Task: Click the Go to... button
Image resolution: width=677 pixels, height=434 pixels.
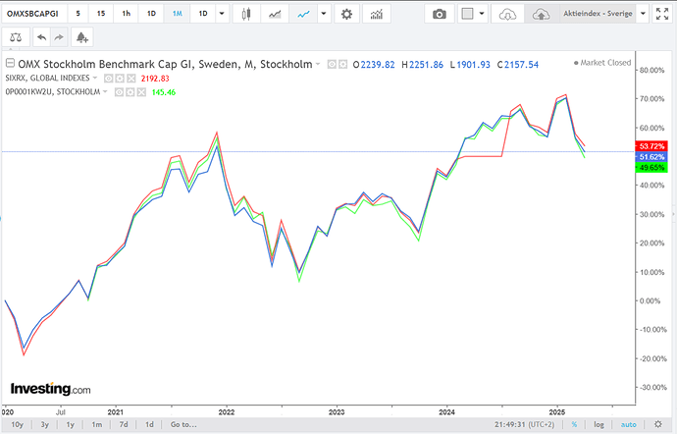Action: 182,425
